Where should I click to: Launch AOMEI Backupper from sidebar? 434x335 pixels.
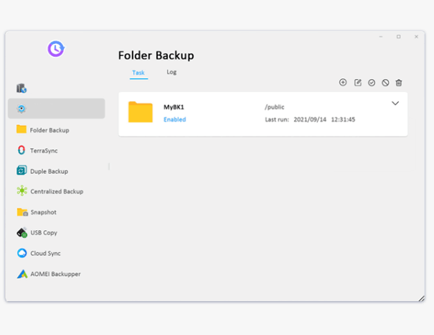[55, 274]
